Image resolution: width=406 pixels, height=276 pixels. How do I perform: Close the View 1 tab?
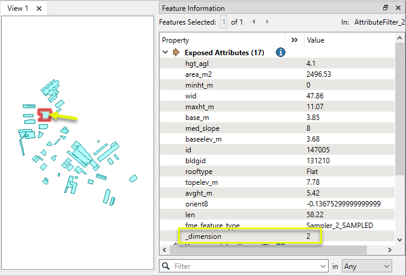(x=39, y=8)
